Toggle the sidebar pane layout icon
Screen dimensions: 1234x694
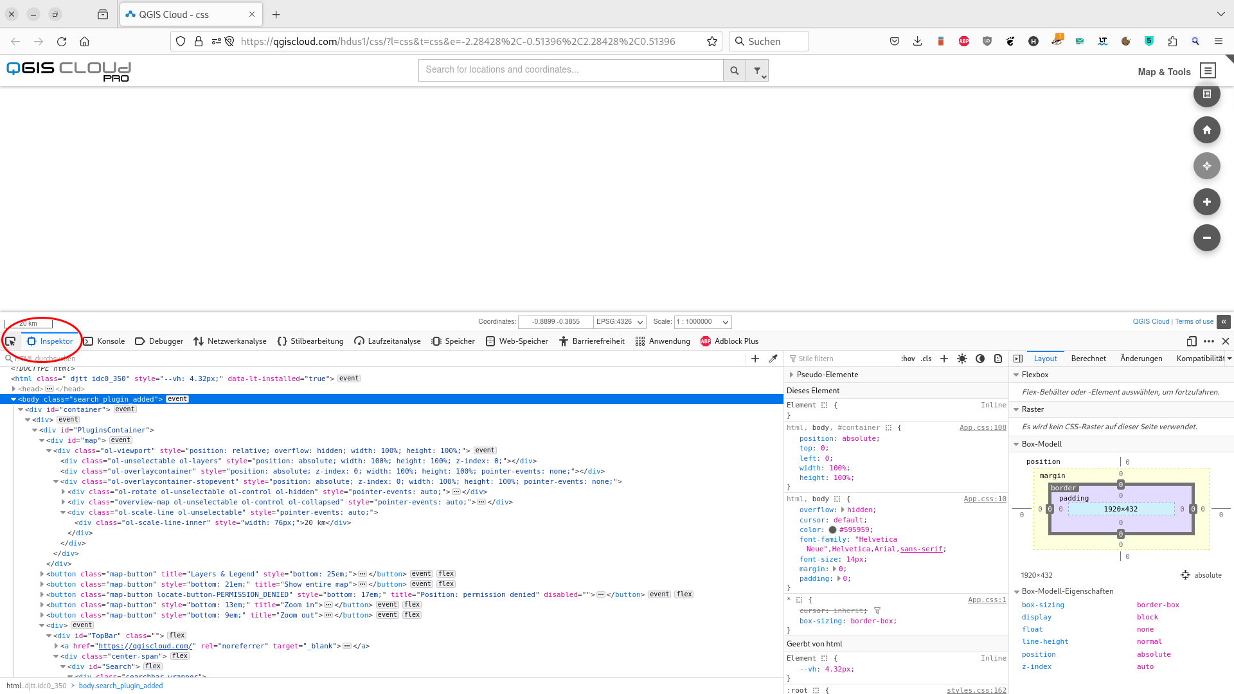[1018, 359]
